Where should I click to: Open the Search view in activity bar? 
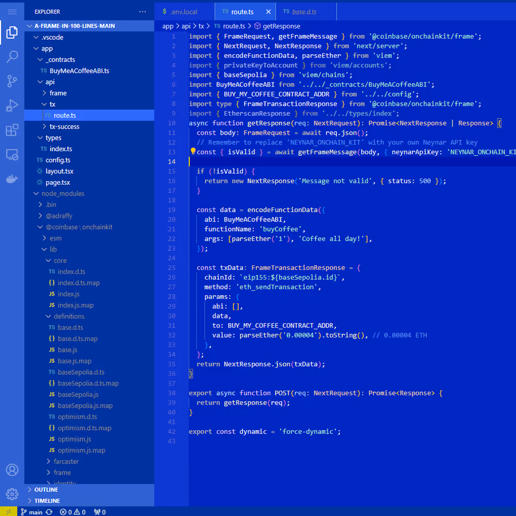click(x=12, y=57)
